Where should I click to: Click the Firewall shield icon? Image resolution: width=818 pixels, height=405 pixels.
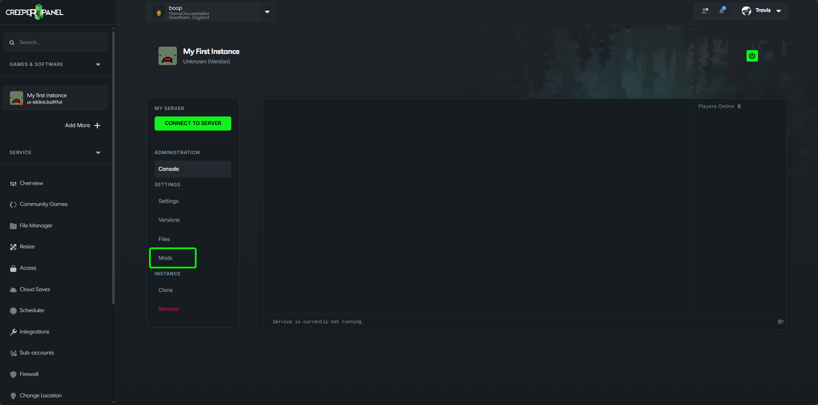pos(13,375)
